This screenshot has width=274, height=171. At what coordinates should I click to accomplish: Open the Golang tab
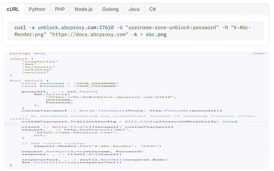(110, 9)
